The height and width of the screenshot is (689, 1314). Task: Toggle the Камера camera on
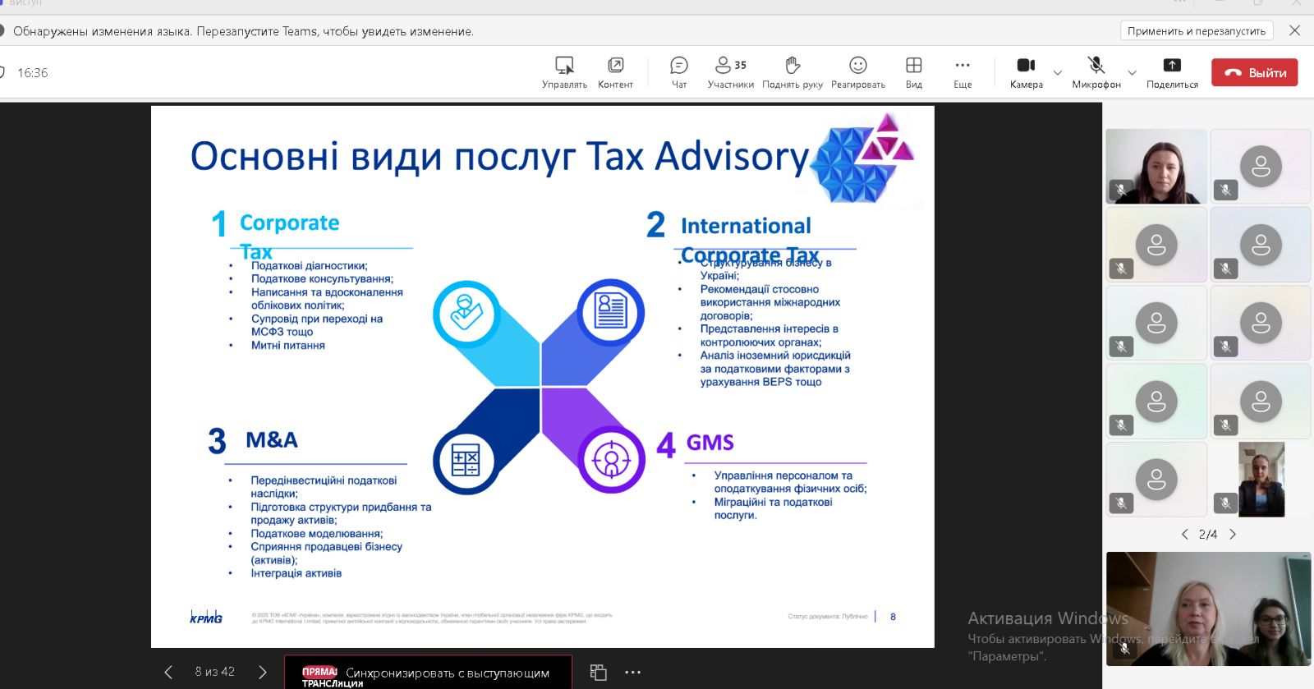[1026, 71]
